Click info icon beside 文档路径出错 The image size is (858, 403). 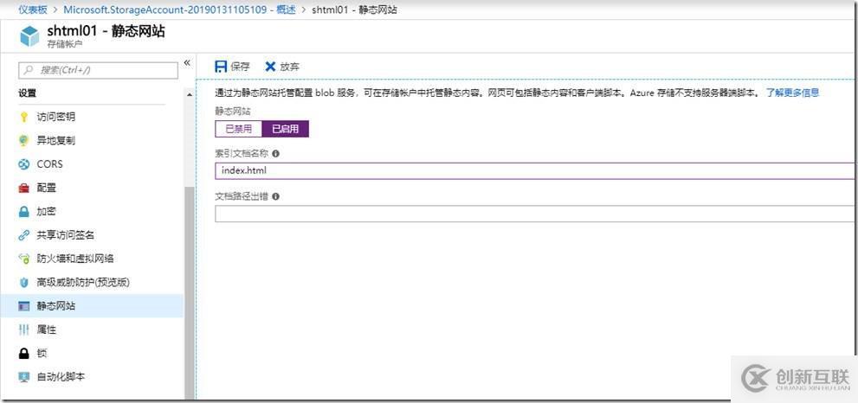pyautogui.click(x=276, y=196)
